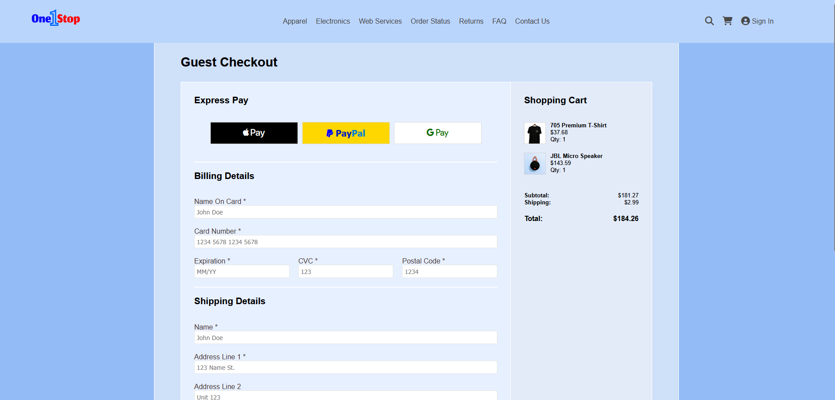Click the Shipping Details heading
This screenshot has width=835, height=400.
(x=230, y=301)
